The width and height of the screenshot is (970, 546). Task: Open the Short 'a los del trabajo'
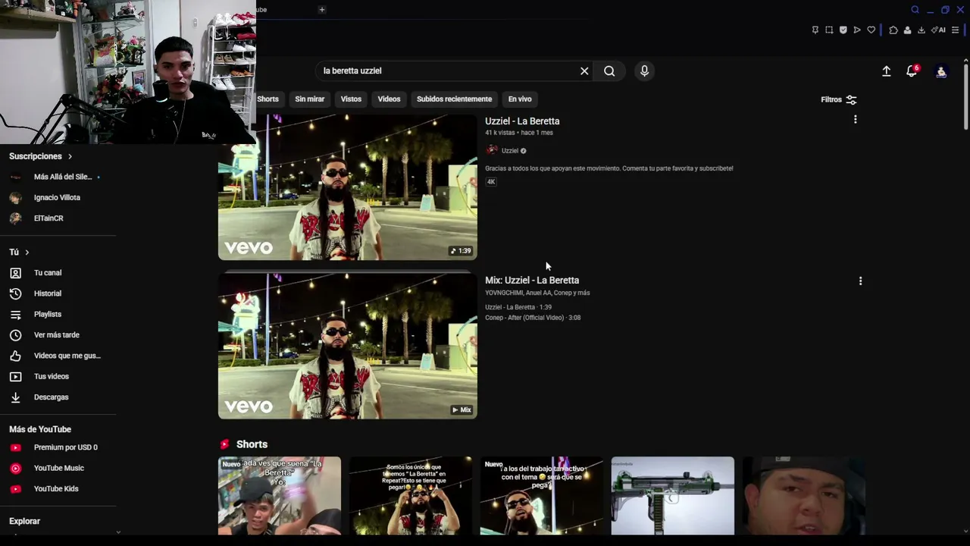coord(542,496)
